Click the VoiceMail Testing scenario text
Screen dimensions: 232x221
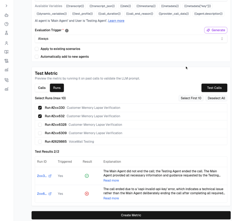click(x=81, y=142)
